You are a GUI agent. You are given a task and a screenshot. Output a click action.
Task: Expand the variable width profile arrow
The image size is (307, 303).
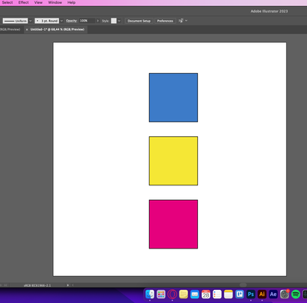[x=31, y=21]
